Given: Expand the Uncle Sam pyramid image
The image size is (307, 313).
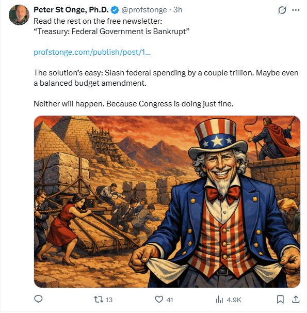Looking at the screenshot, I should coord(167,201).
